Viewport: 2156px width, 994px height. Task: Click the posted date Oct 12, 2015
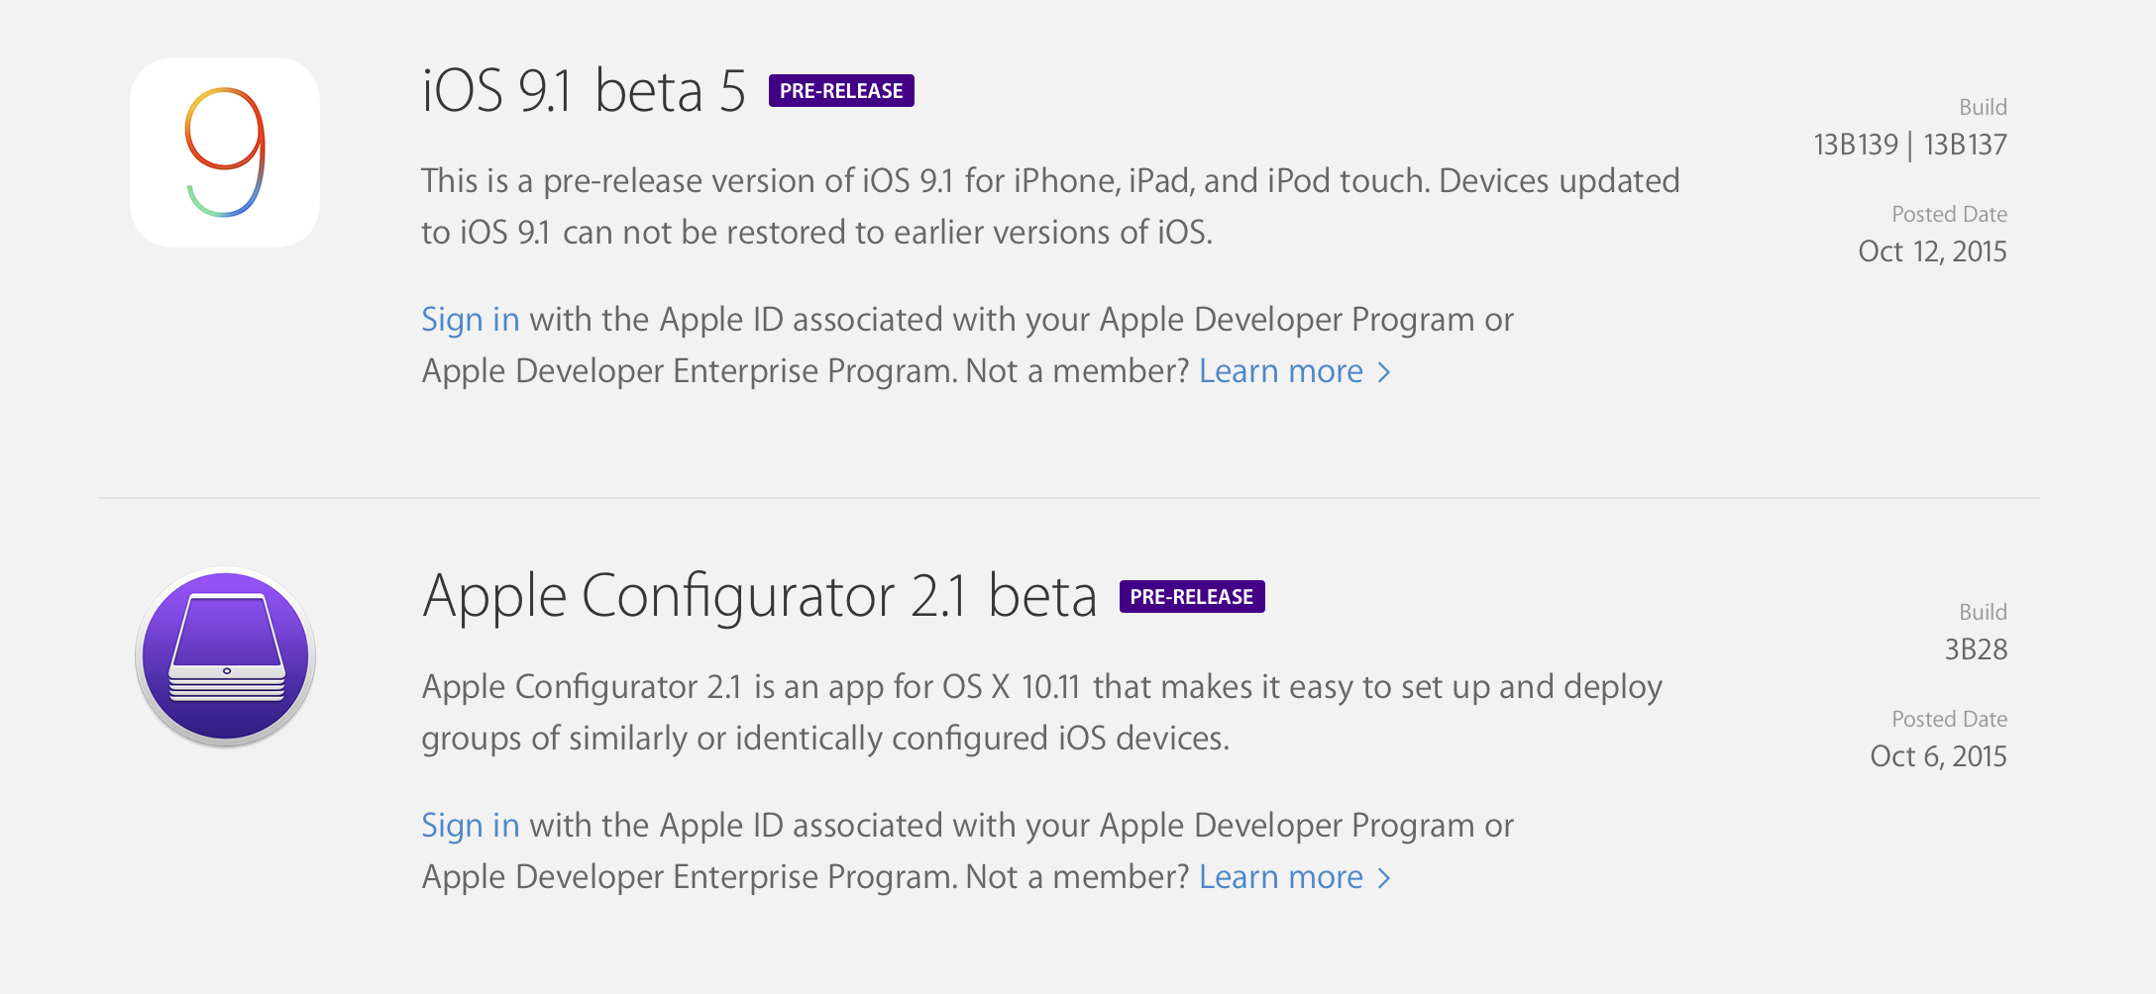coord(1932,251)
